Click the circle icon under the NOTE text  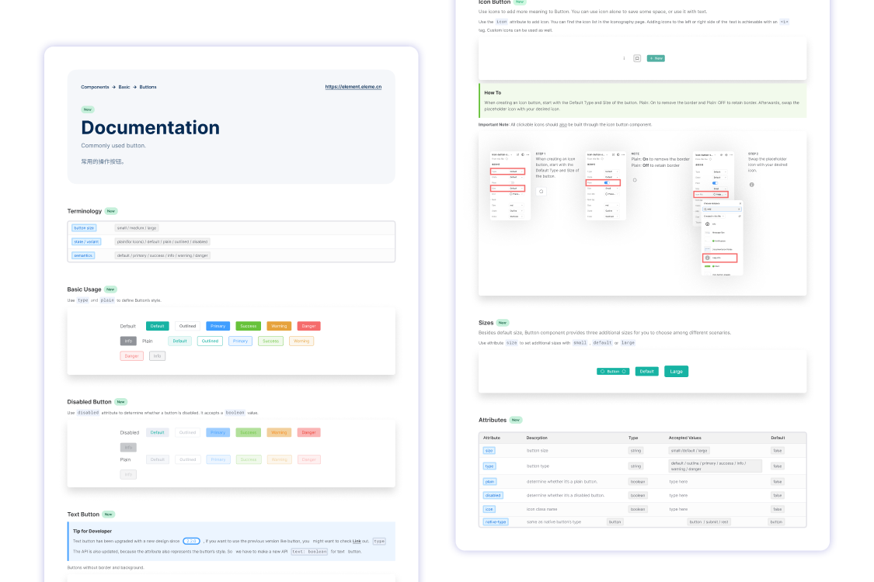coord(634,180)
